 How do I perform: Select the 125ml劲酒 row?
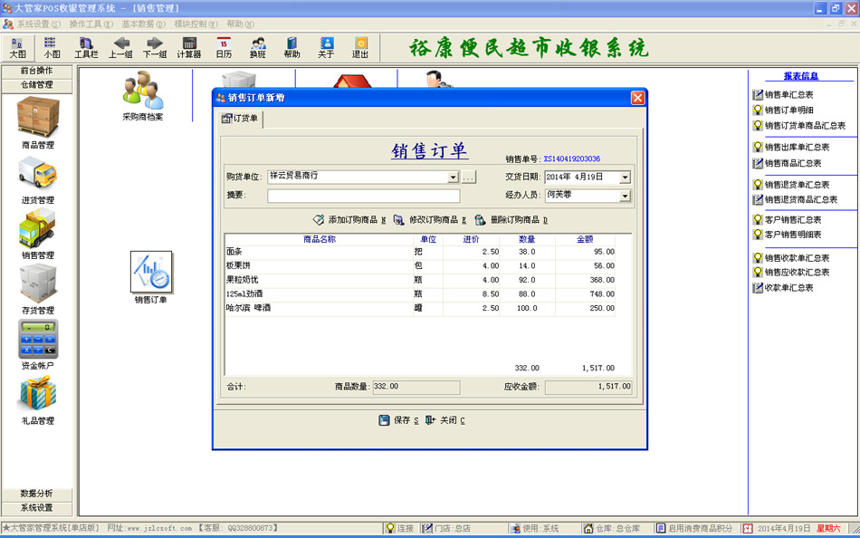pyautogui.click(x=420, y=294)
